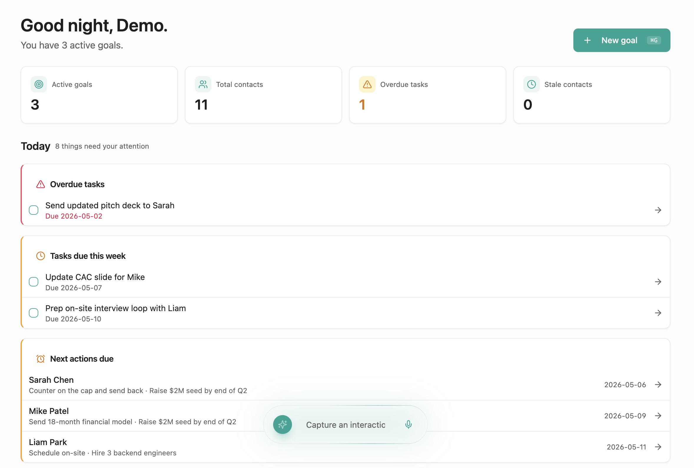Open task Update CAC slide for Mike
Screen dimensions: 694x468
[95, 277]
